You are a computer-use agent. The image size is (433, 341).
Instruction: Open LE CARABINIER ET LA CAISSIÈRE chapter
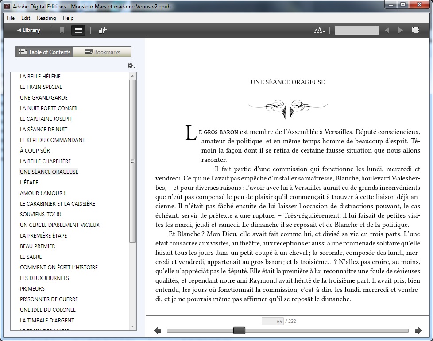(x=58, y=204)
